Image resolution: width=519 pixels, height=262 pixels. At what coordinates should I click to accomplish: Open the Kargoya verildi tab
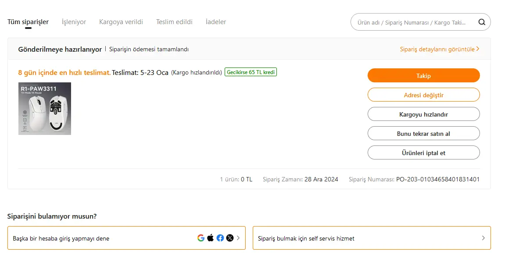pyautogui.click(x=121, y=22)
